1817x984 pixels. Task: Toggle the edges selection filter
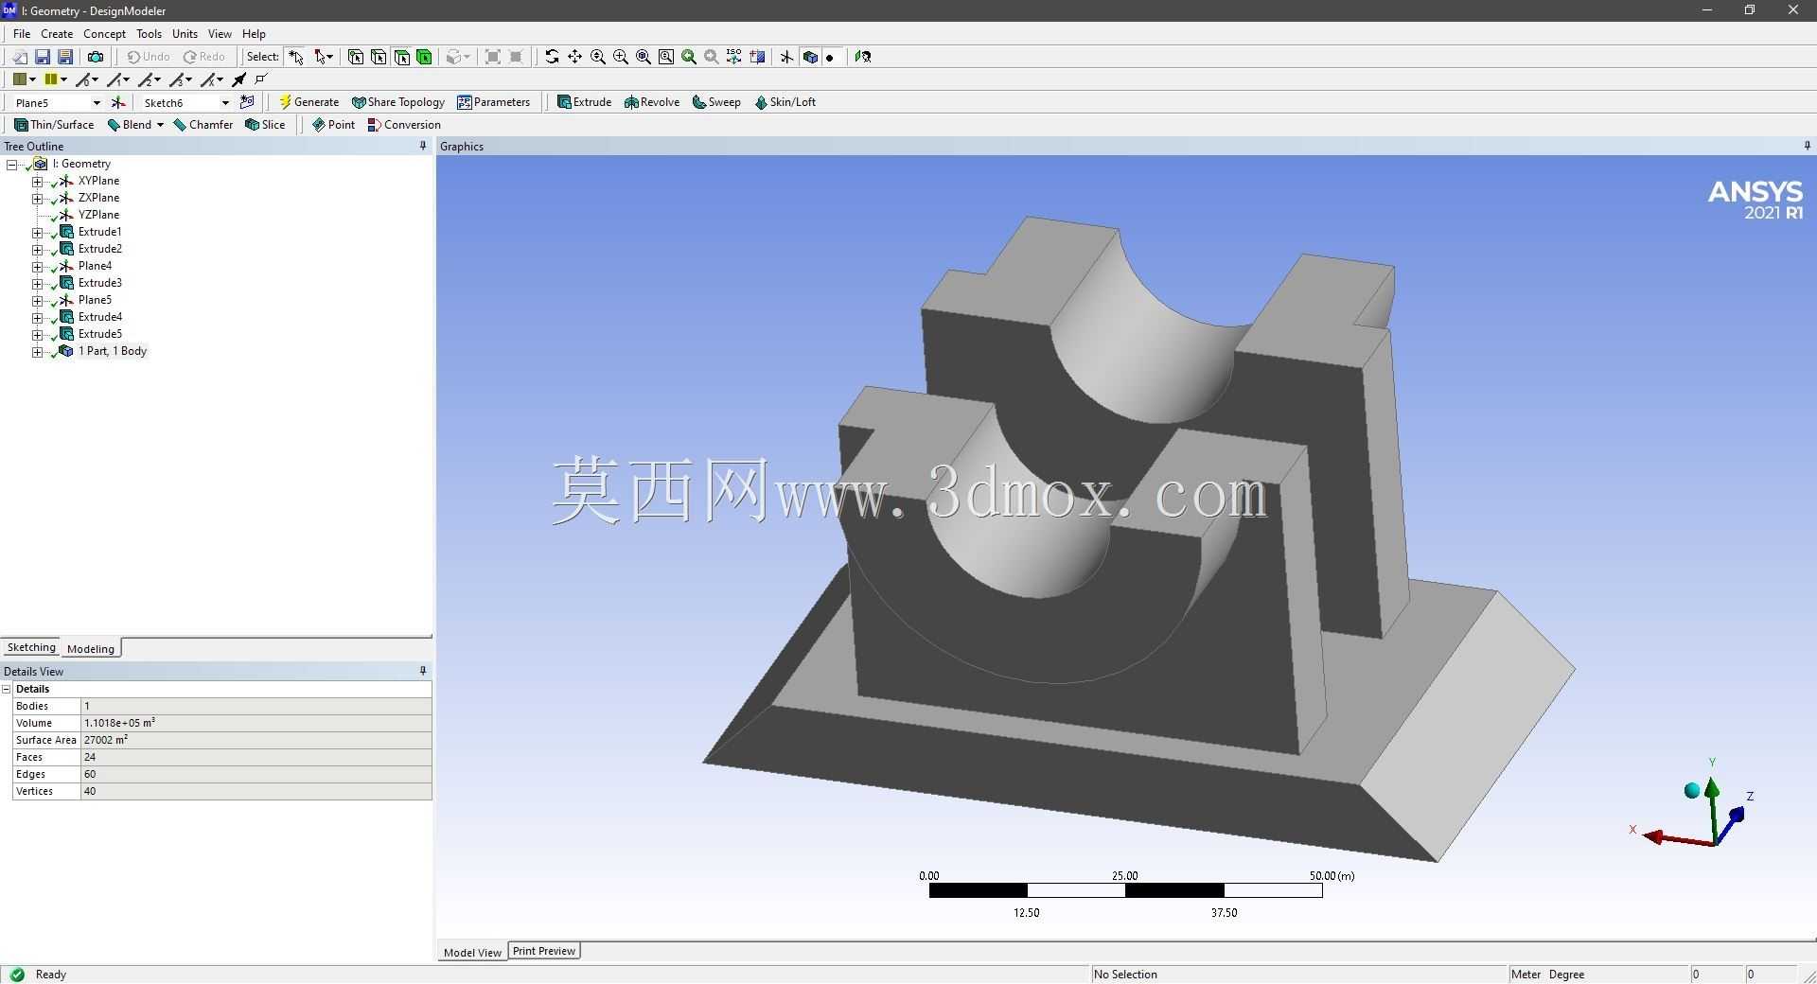[x=379, y=57]
